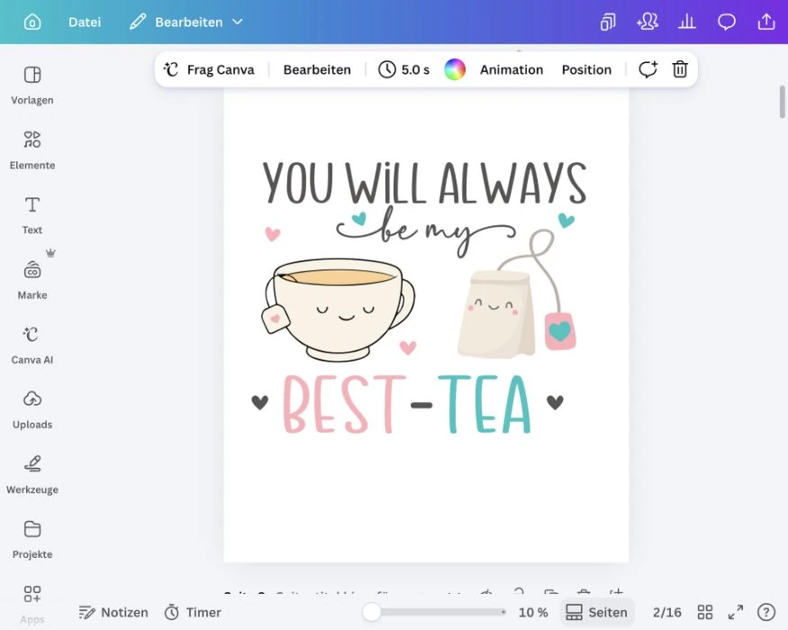Toggle the Seiten pages view
The height and width of the screenshot is (630, 788).
[596, 612]
